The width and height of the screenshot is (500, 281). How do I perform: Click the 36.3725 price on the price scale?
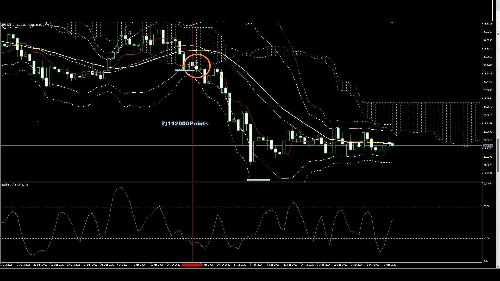[488, 24]
